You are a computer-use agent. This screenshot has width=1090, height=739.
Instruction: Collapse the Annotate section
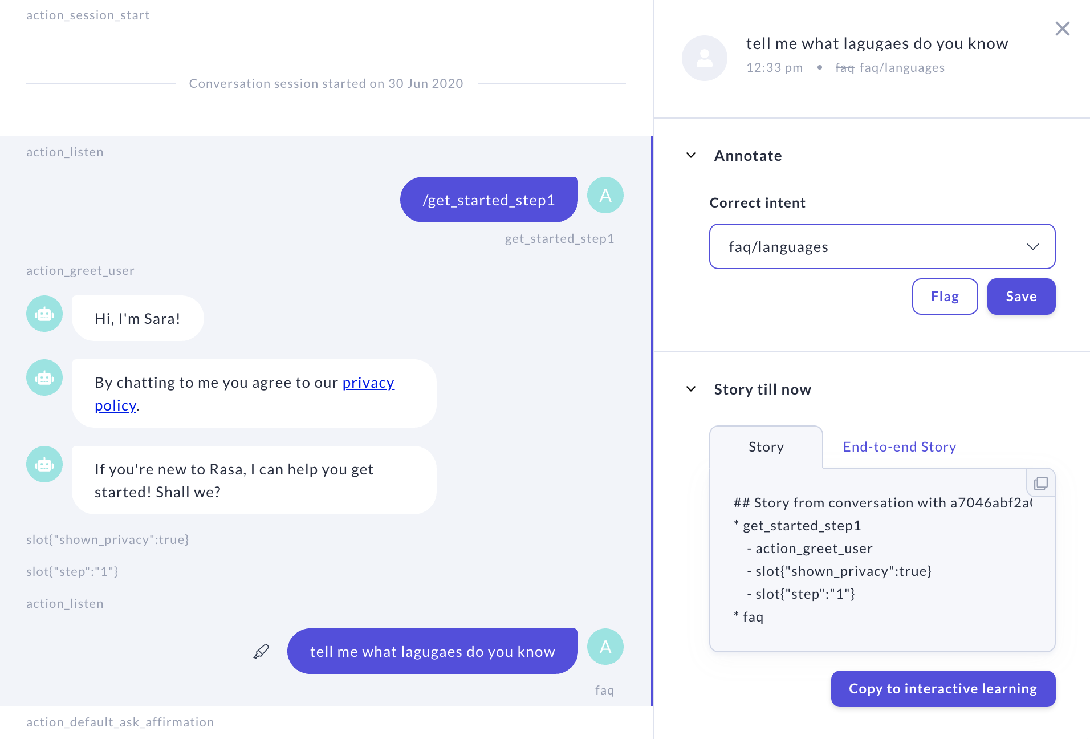click(x=692, y=155)
